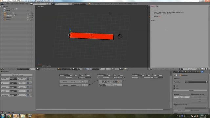This screenshot has width=210, height=118.
Task: Open the Add Controller dropdown
Action: coord(119,77)
